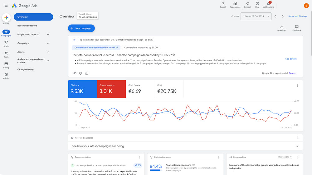This screenshot has height=175, width=312.
Task: Go to next date range
Action: (x=283, y=16)
